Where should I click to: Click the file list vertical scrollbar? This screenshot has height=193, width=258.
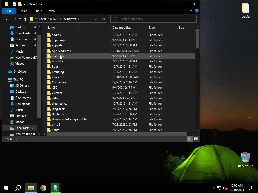click(x=197, y=39)
